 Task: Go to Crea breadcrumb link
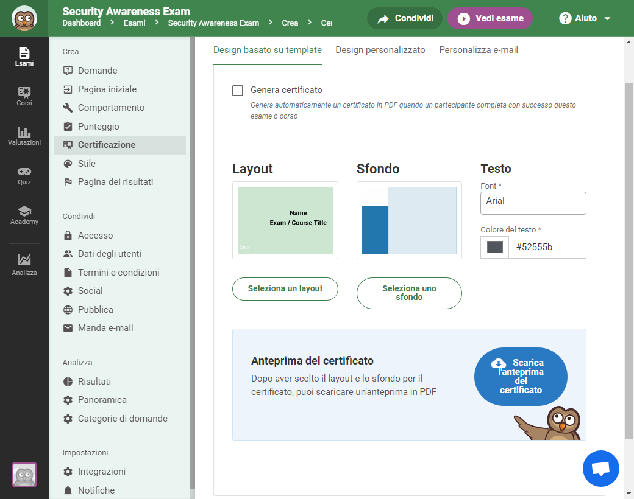pos(290,23)
